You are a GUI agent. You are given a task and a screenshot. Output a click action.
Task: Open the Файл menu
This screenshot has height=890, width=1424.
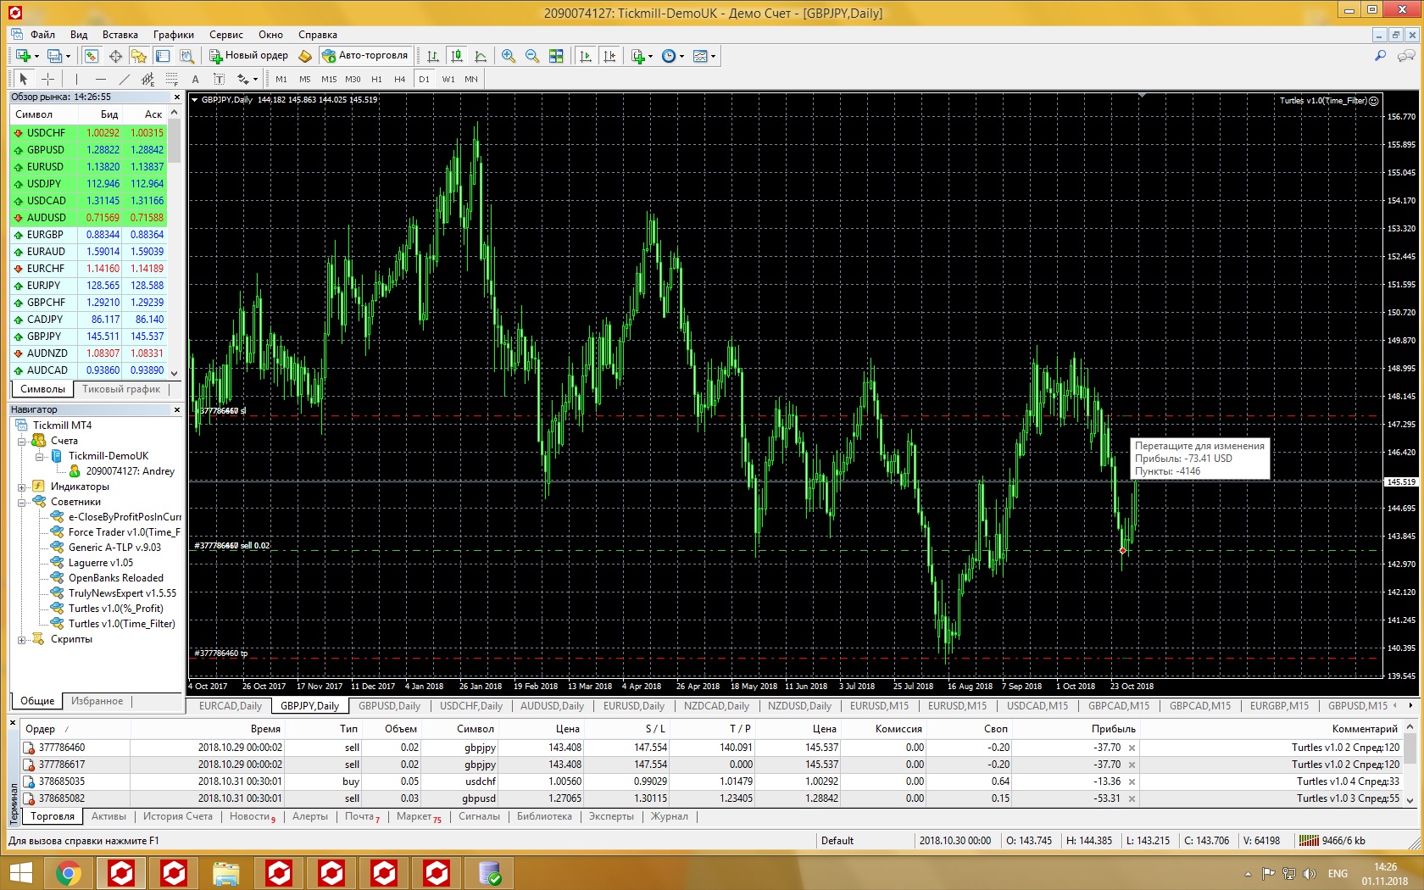[x=42, y=35]
